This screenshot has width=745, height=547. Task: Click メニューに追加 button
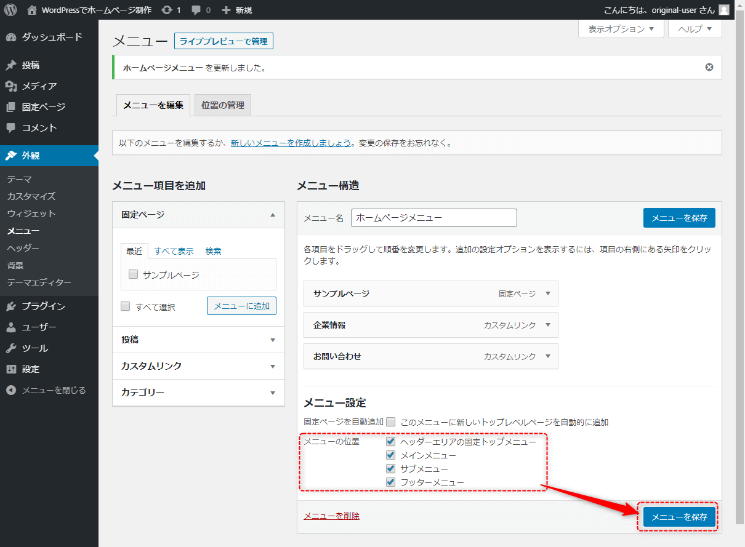point(241,306)
